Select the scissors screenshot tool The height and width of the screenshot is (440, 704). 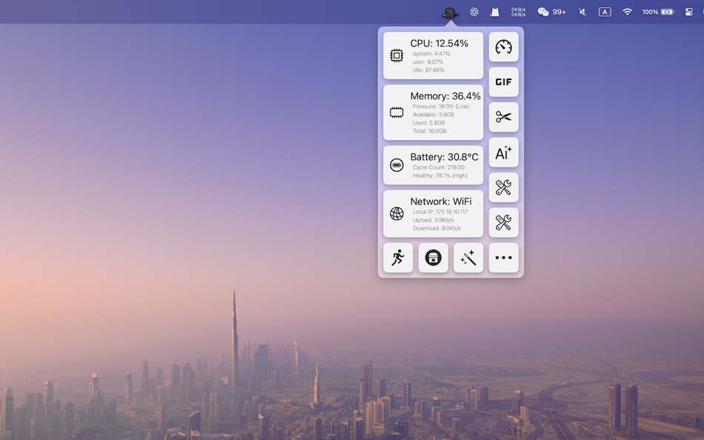(x=503, y=117)
